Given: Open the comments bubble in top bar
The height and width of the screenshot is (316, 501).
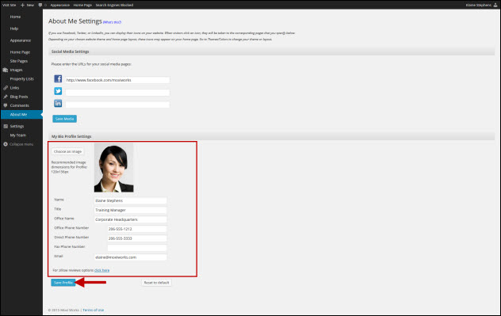Looking at the screenshot, I should (40, 5).
